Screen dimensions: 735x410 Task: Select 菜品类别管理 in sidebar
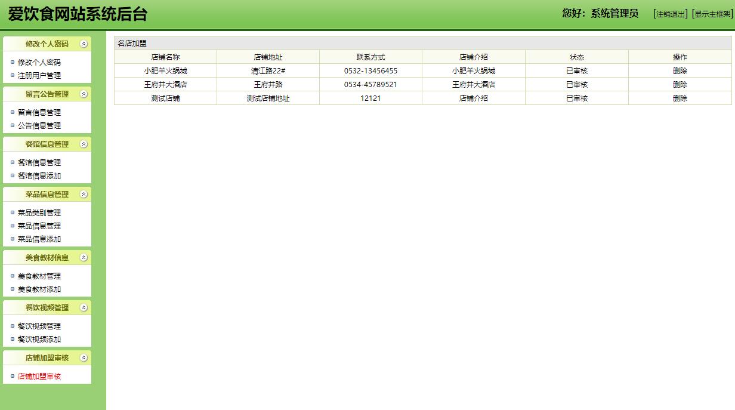pyautogui.click(x=39, y=212)
